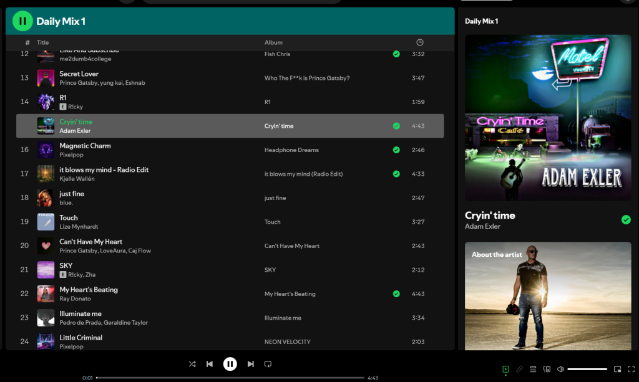Pause the Daily Mix 1 playlist using the green header button
This screenshot has height=382, width=639.
(x=22, y=21)
